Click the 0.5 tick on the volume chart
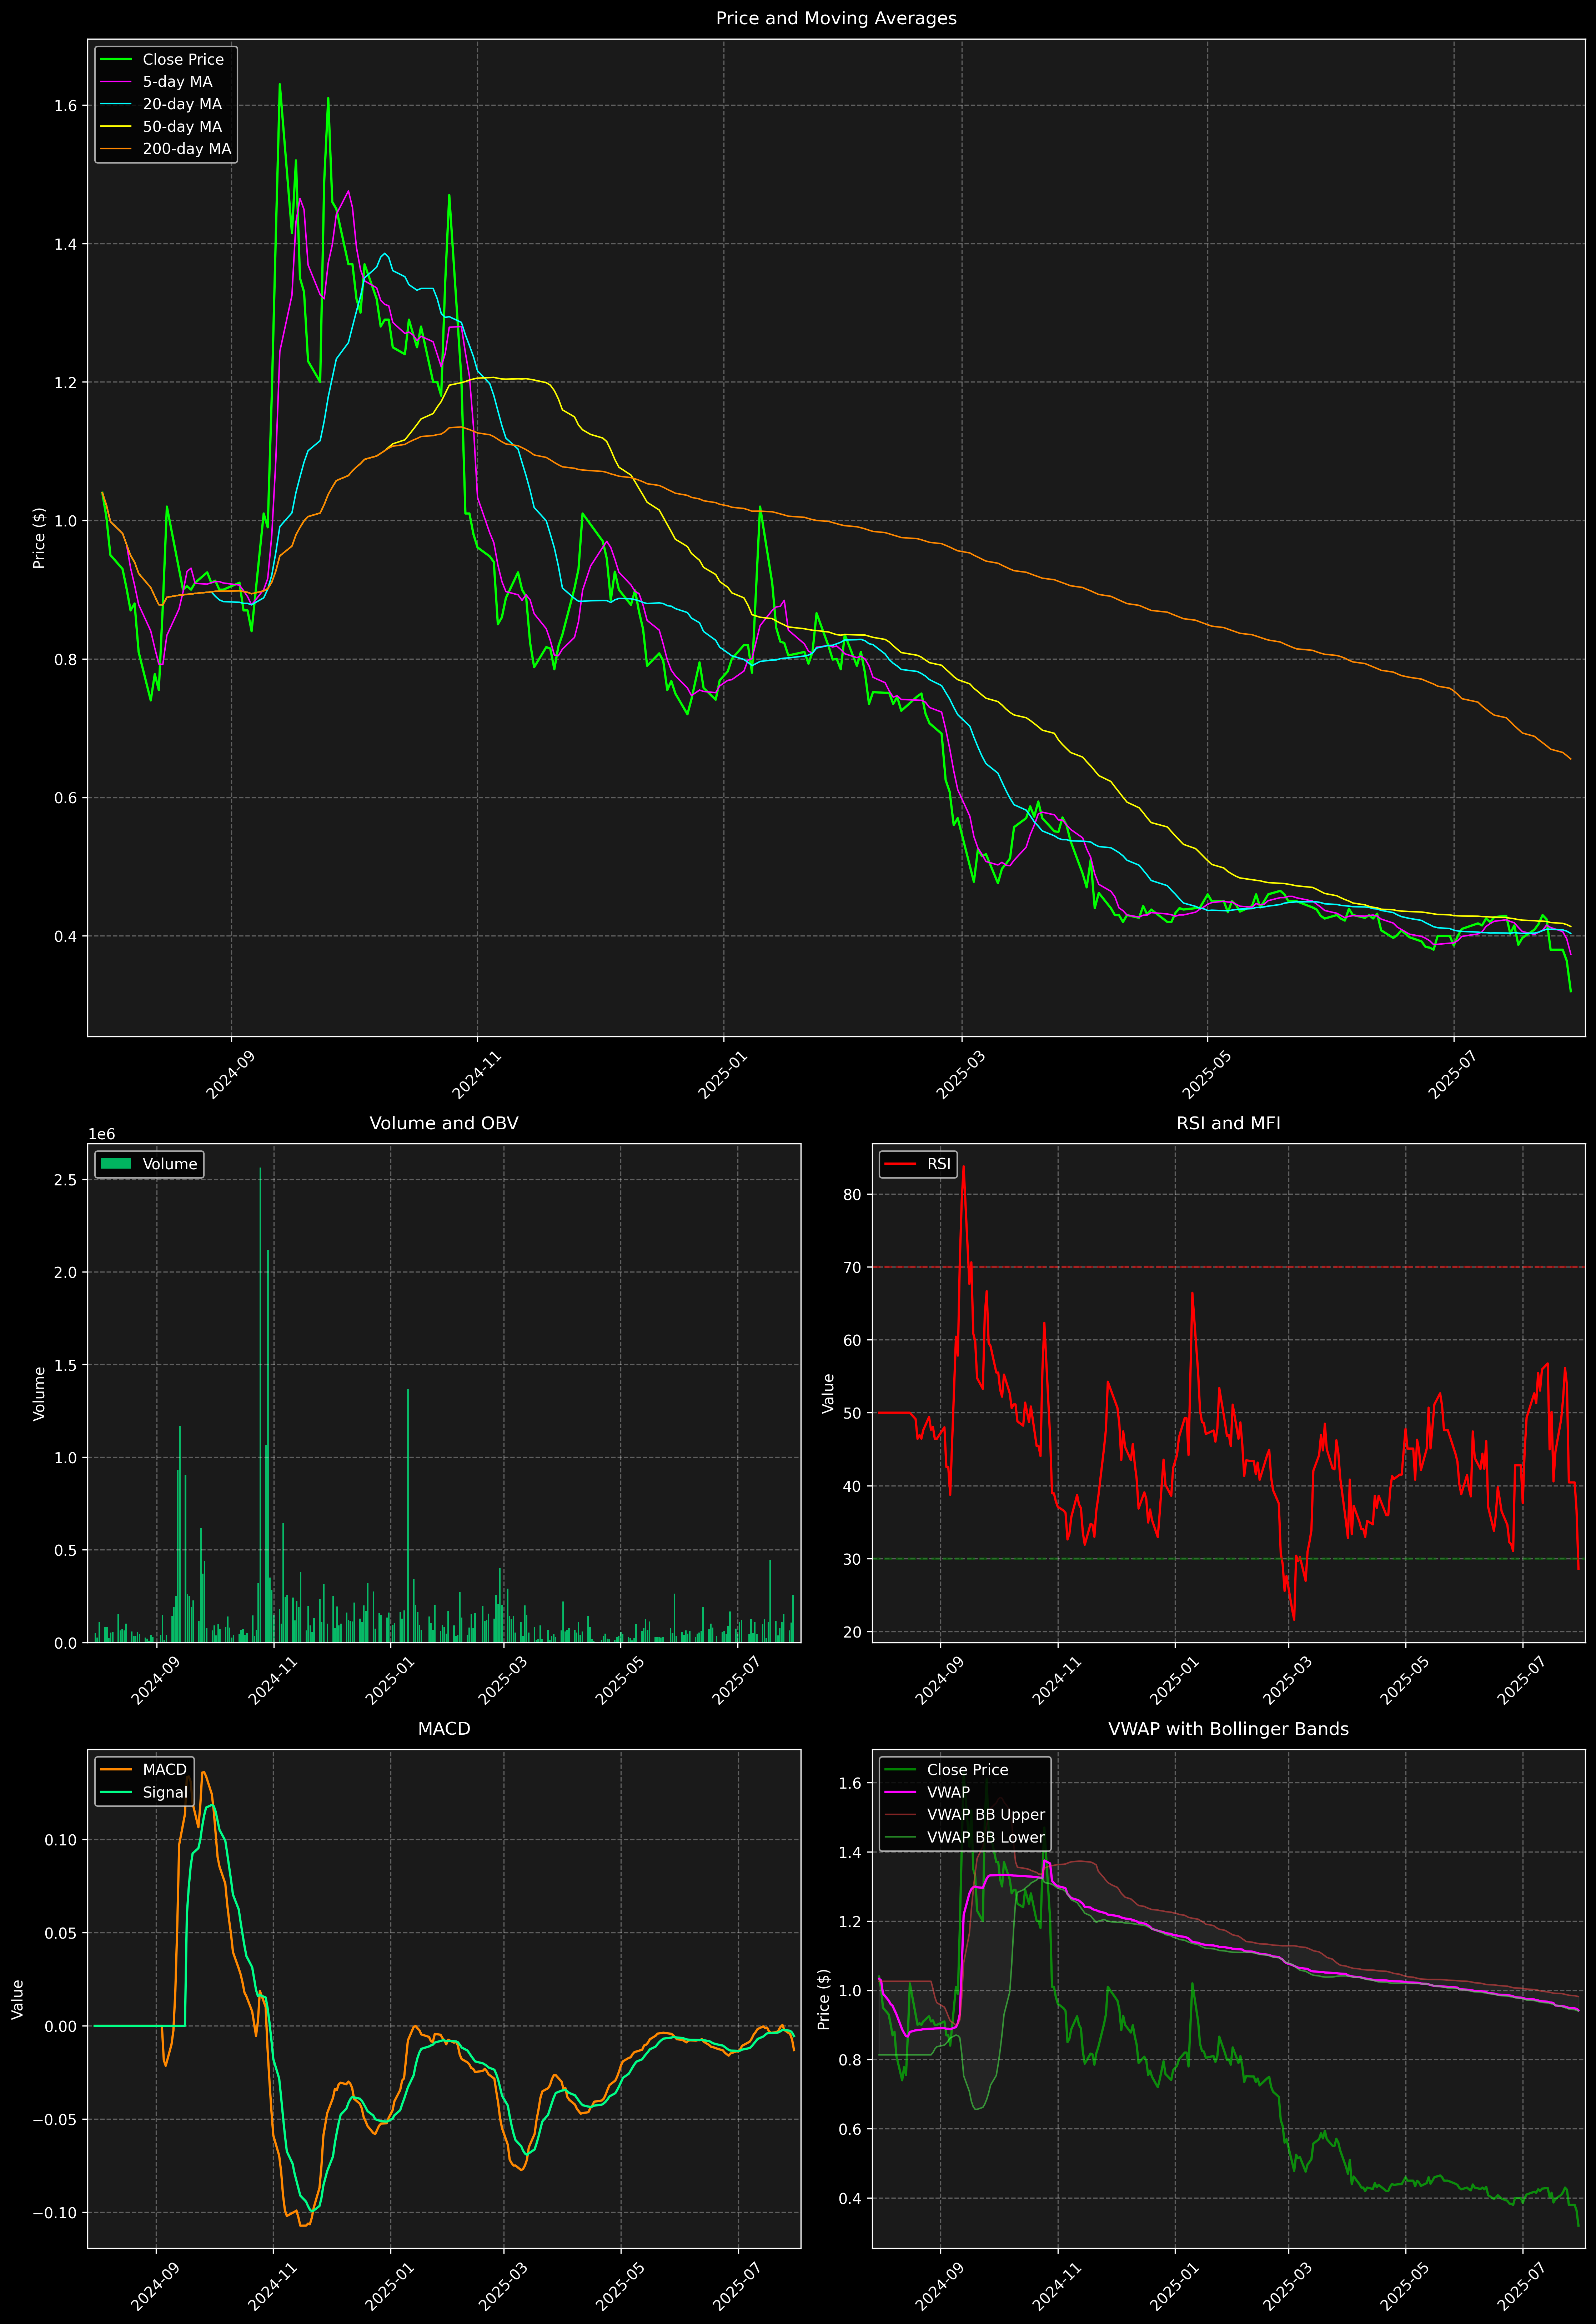The image size is (1596, 2324). point(66,1550)
